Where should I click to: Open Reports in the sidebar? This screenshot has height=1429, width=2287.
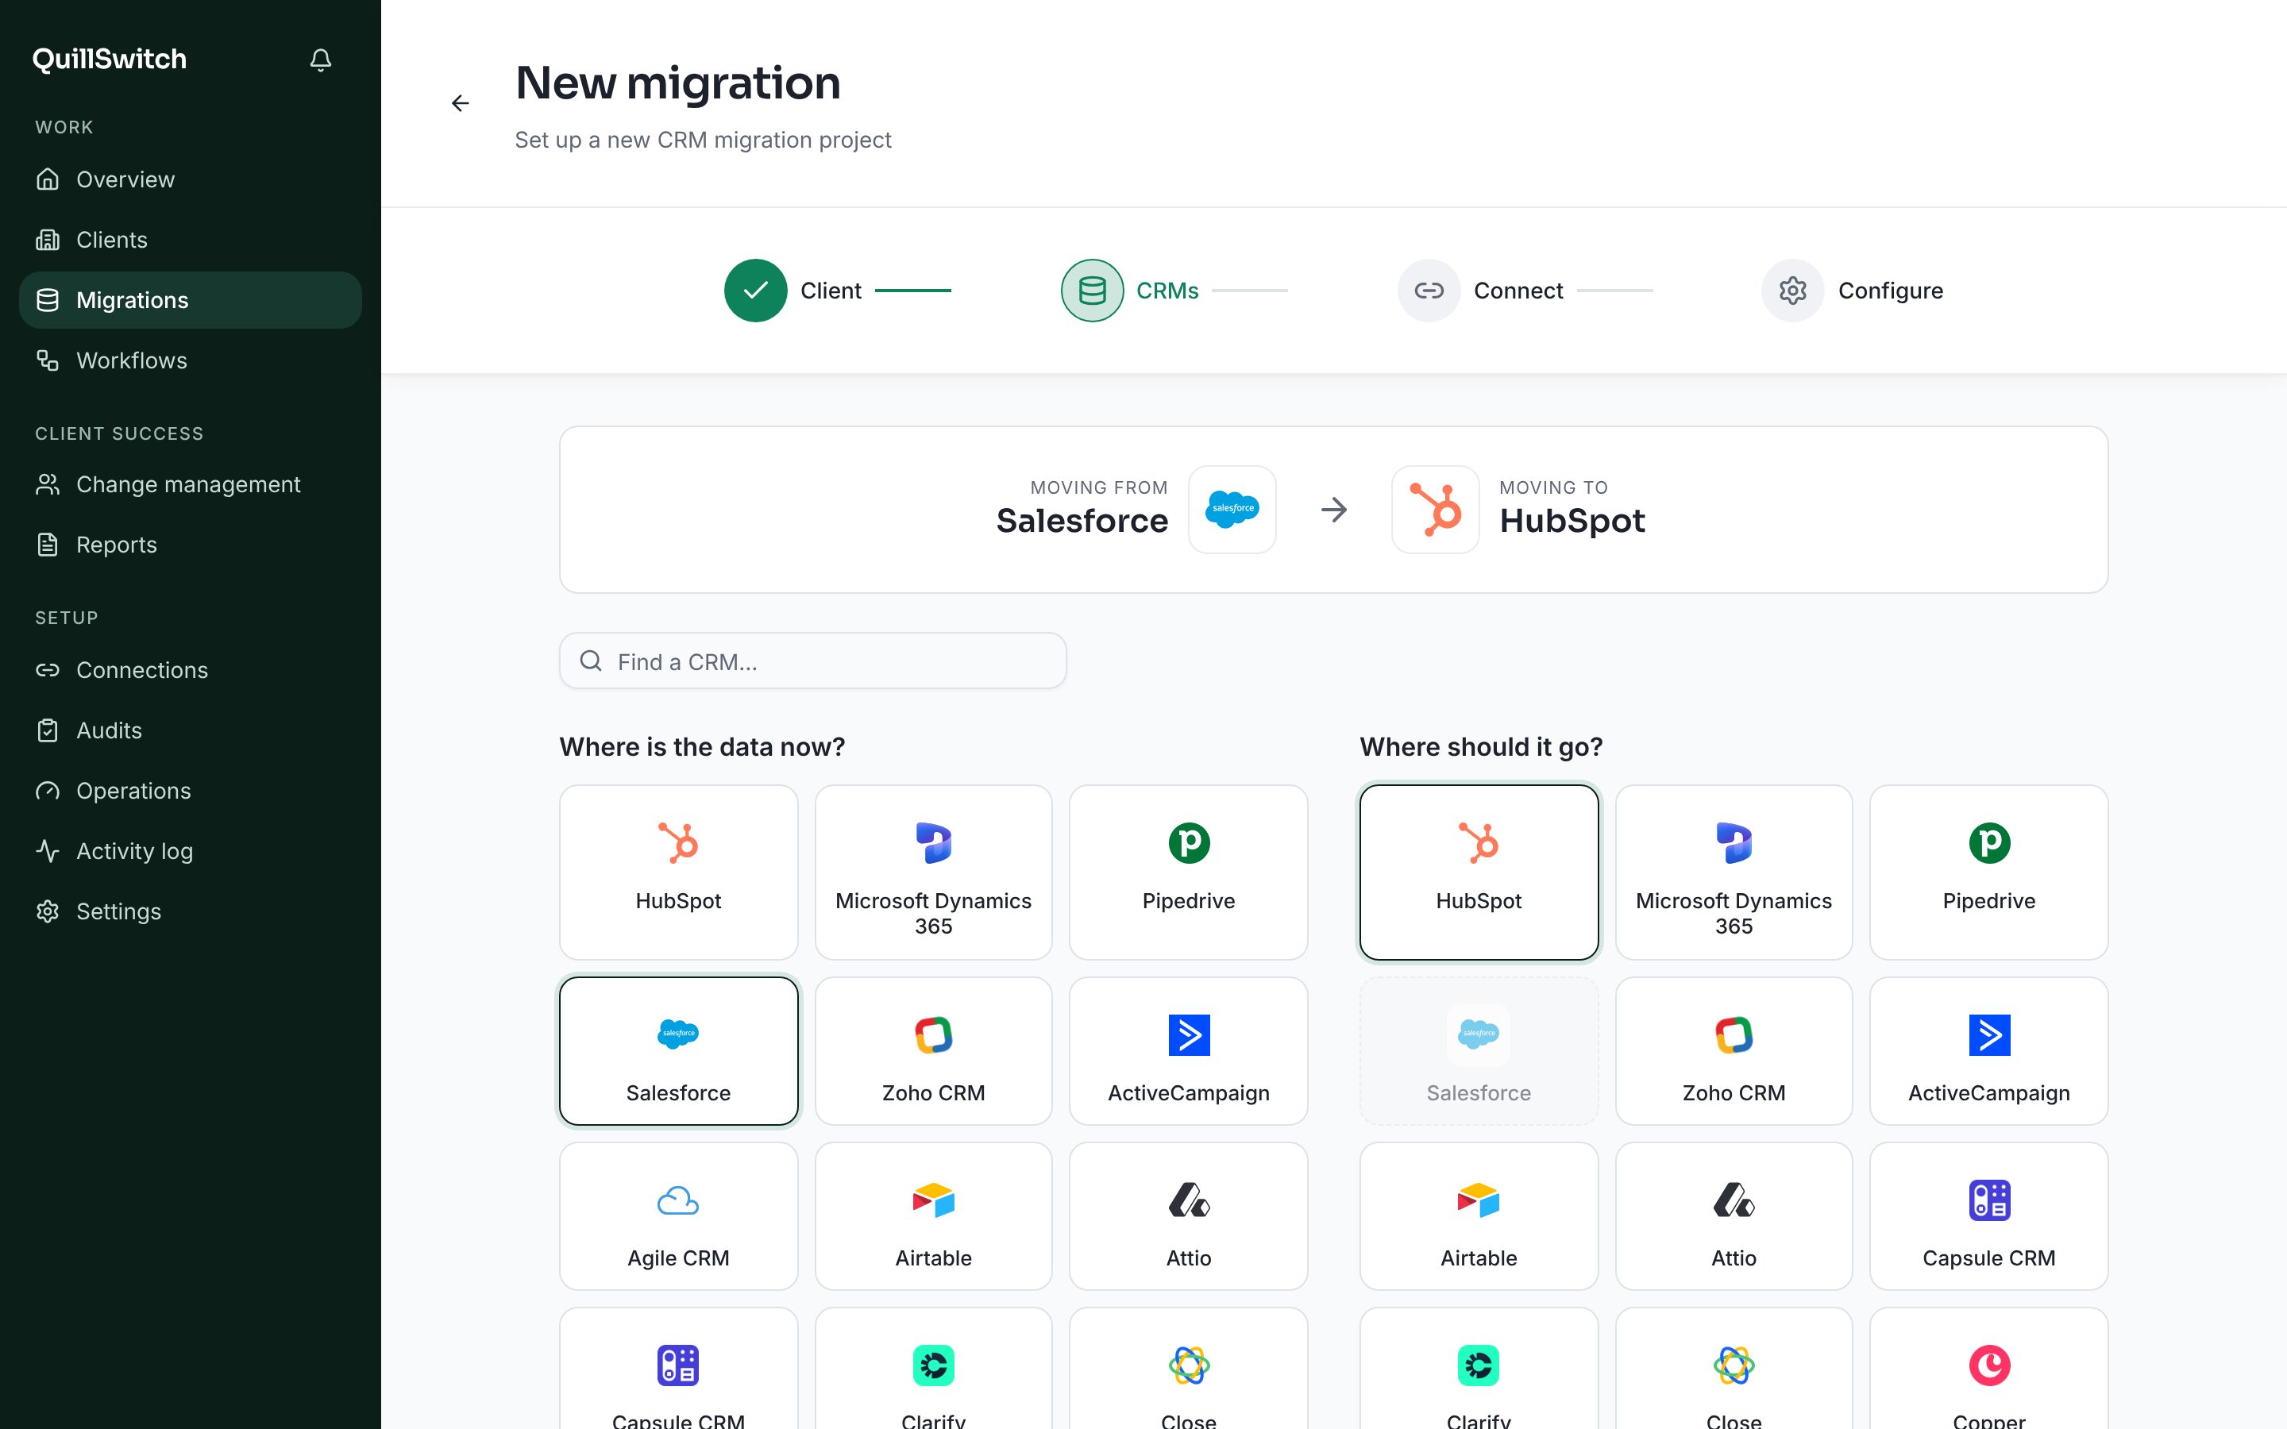point(190,545)
